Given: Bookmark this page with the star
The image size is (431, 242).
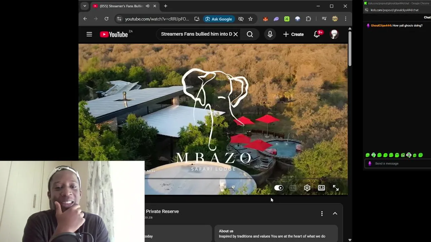Looking at the screenshot, I should (x=251, y=19).
